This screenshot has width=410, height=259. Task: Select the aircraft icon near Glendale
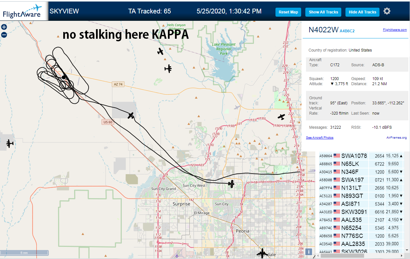[x=262, y=253]
